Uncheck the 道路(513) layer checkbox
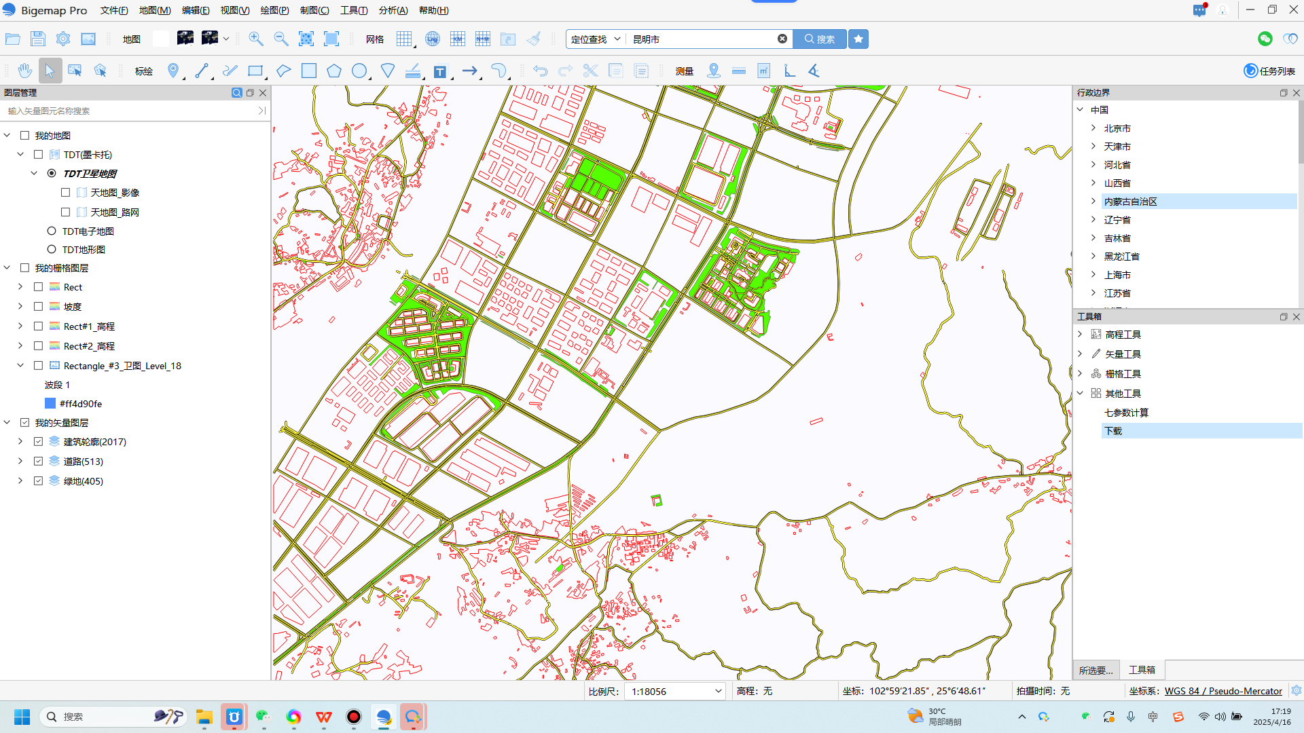Image resolution: width=1304 pixels, height=733 pixels. tap(39, 462)
